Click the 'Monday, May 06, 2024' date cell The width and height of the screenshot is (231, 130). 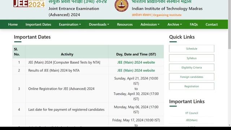(x=136, y=109)
